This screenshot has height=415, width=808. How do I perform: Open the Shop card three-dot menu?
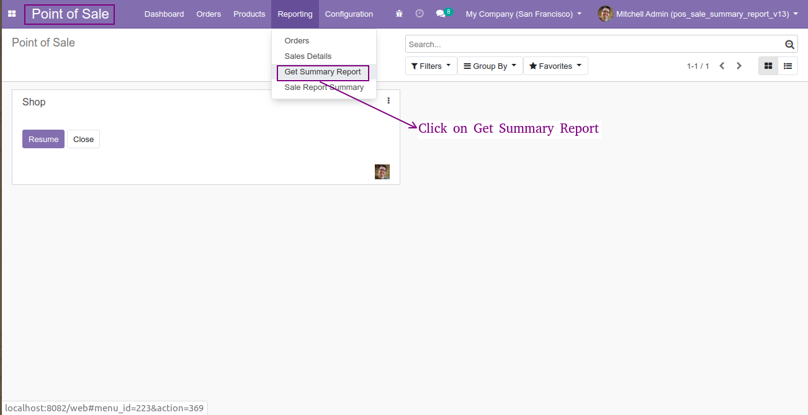(x=388, y=100)
